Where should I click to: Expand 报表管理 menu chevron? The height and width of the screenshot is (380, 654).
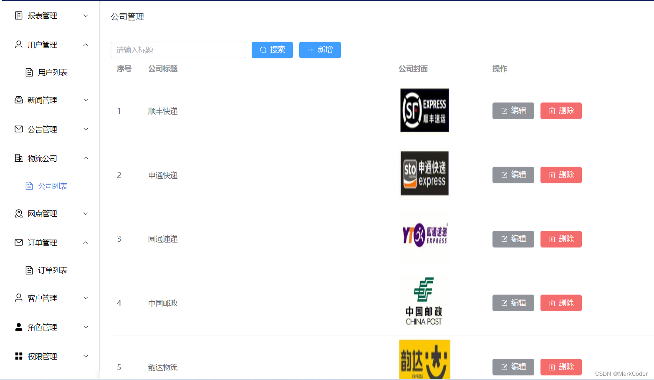point(86,16)
